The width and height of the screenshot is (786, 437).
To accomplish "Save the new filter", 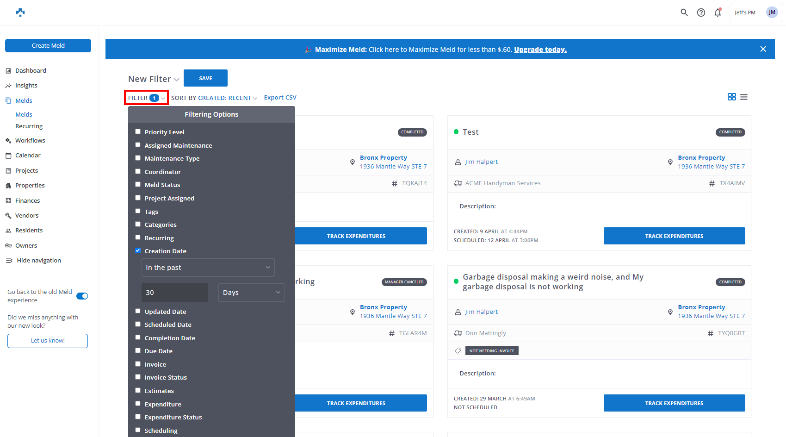I will (x=205, y=78).
